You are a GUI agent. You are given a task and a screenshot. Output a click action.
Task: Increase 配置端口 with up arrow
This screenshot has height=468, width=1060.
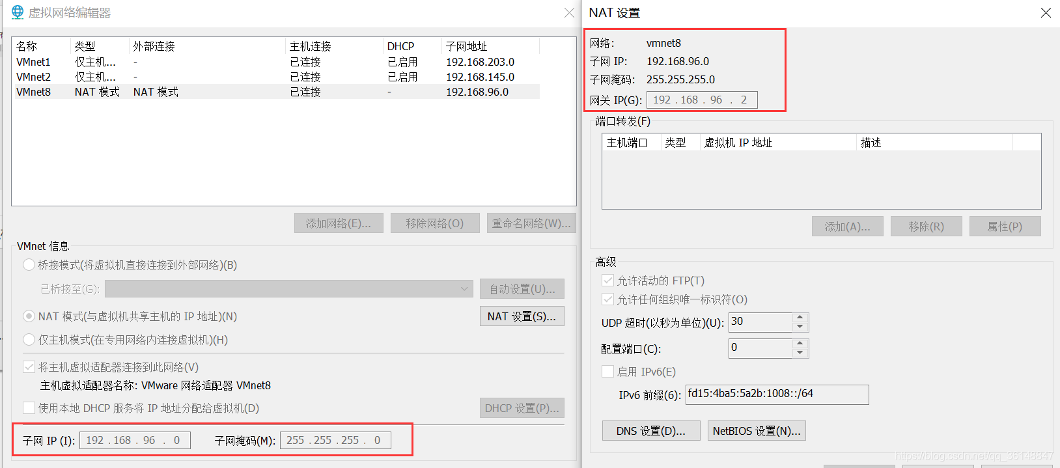click(x=800, y=344)
